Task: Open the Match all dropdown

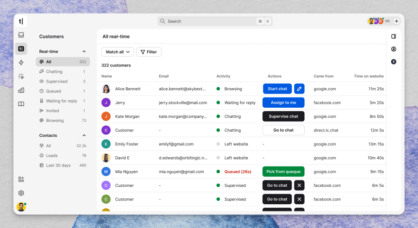Action: point(118,52)
